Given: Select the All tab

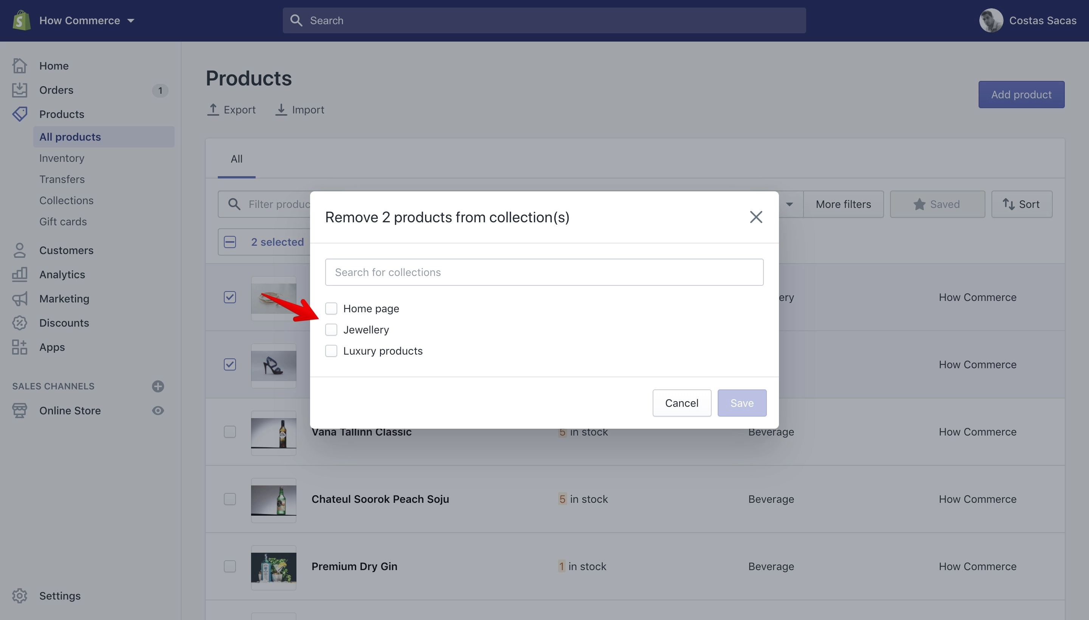Looking at the screenshot, I should [236, 159].
